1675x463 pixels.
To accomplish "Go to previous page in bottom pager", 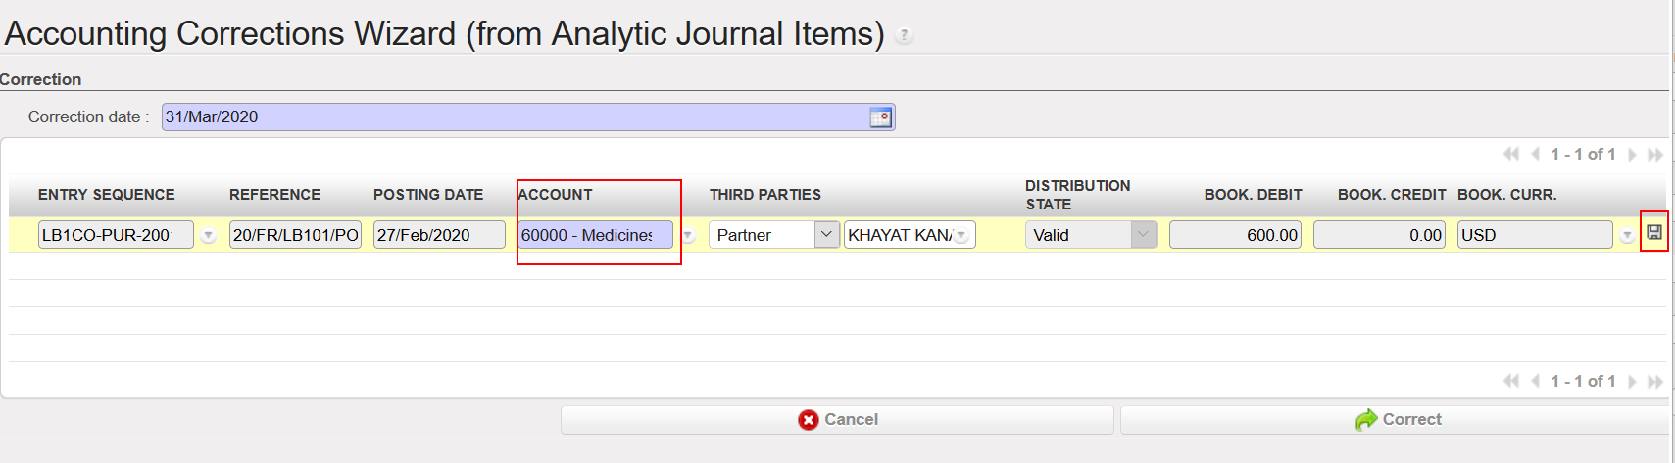I will coord(1535,382).
